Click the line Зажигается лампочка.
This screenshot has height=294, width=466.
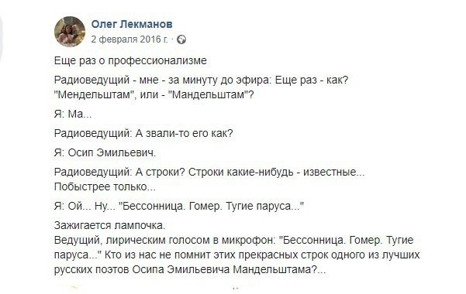(x=109, y=225)
